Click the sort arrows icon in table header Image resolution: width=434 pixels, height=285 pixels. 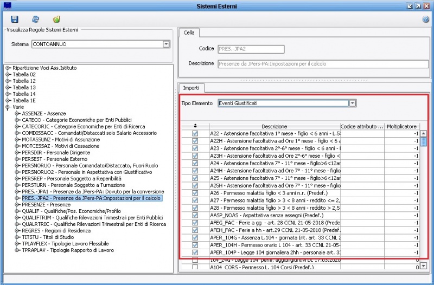(x=195, y=126)
